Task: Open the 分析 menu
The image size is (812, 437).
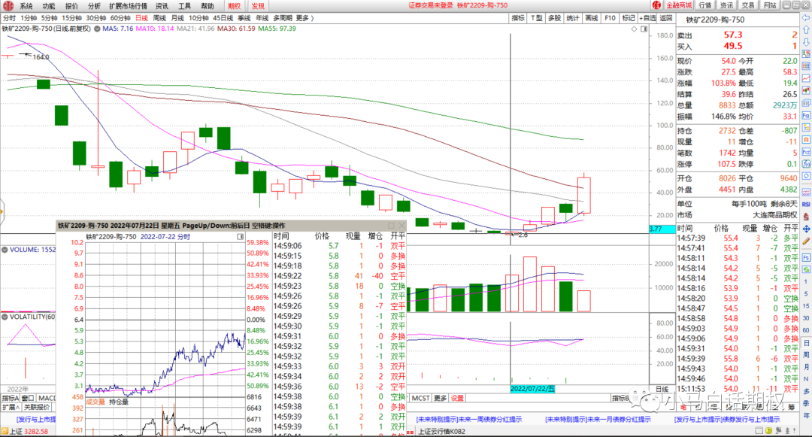Action: click(x=94, y=5)
